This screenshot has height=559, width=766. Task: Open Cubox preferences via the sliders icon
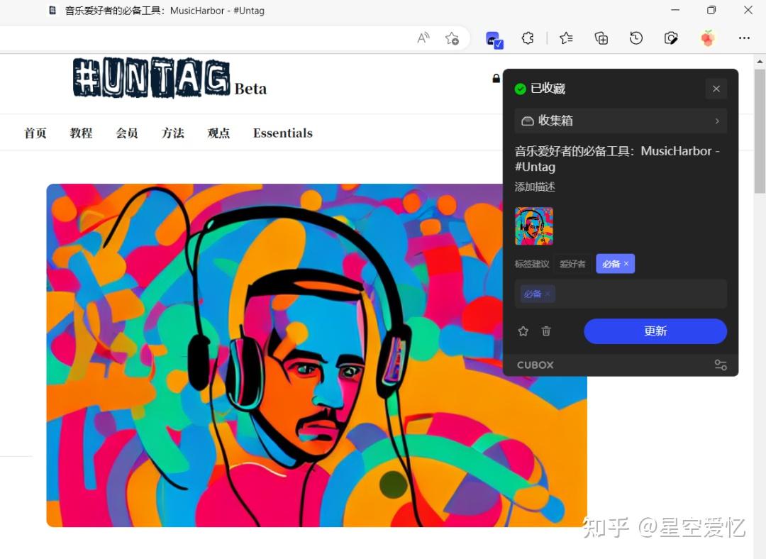(721, 365)
